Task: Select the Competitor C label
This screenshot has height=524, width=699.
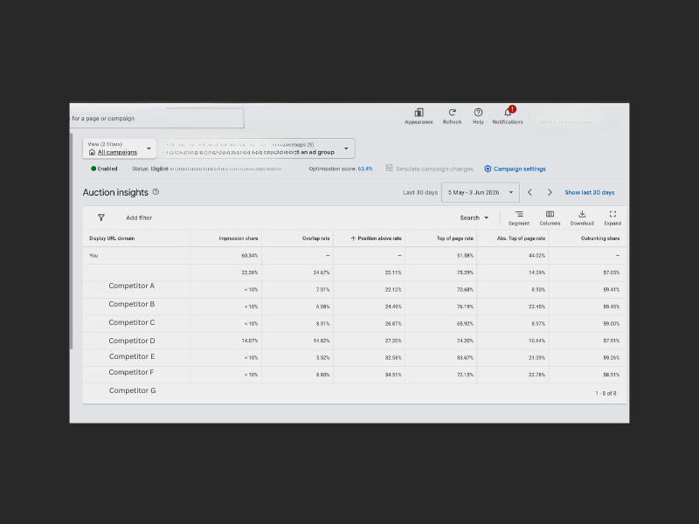Action: [x=132, y=322]
